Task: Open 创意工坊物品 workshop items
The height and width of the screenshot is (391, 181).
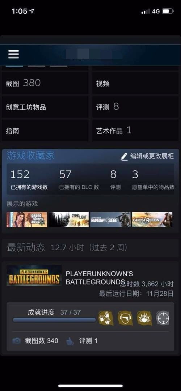Action: coord(45,107)
